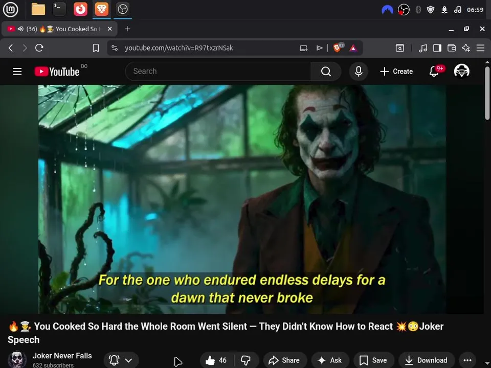491x368 pixels.
Task: Open Joker Never Falls channel avatar
Action: click(17, 359)
